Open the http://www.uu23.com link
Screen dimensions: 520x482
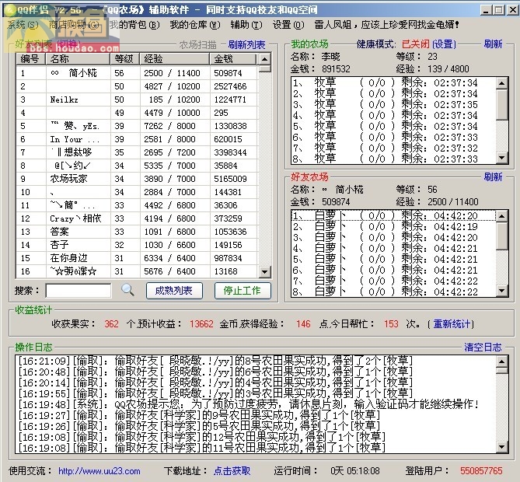coord(99,471)
